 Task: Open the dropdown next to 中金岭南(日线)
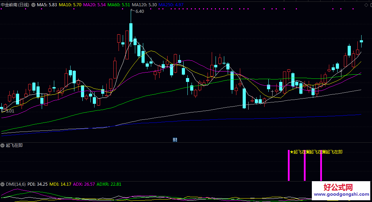coord(33,5)
